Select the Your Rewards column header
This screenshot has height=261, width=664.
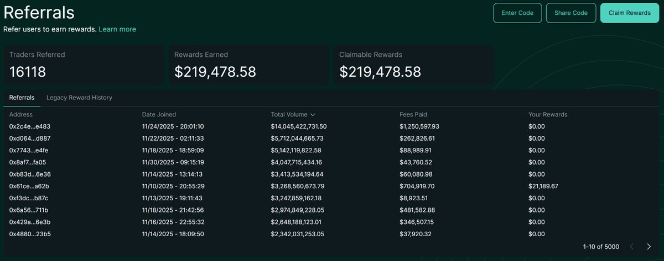pyautogui.click(x=548, y=115)
